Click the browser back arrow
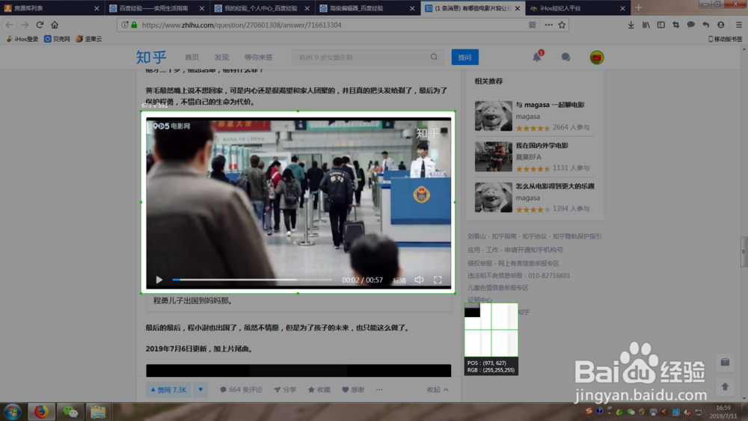This screenshot has height=421, width=748. pyautogui.click(x=10, y=25)
